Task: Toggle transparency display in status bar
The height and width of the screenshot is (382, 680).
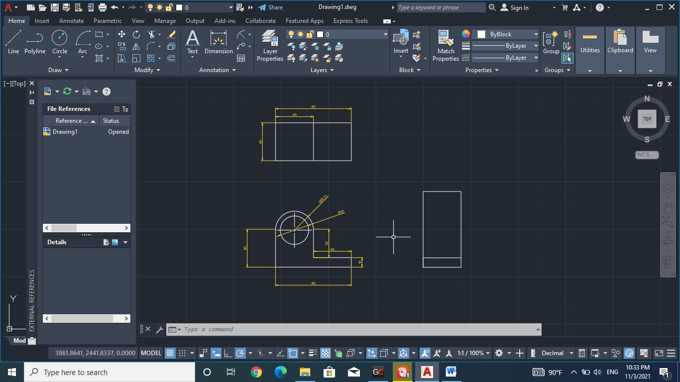Action: coord(325,353)
